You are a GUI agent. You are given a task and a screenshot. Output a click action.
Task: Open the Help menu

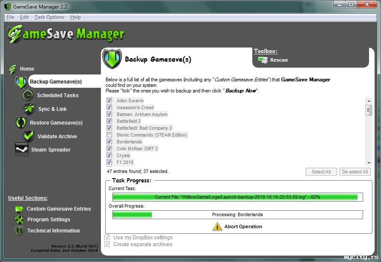[75, 17]
